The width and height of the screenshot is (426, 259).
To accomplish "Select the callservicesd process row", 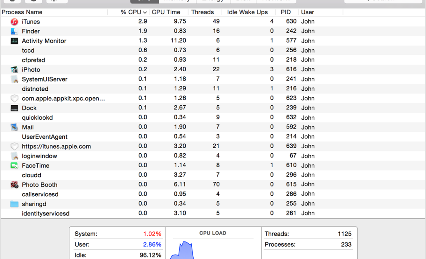I will (x=213, y=194).
